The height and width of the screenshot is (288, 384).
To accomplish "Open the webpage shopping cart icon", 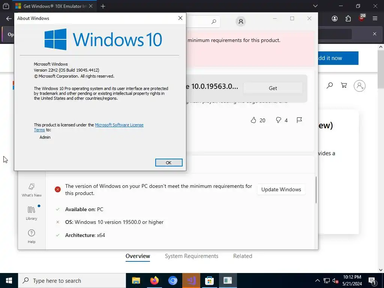I will [344, 85].
